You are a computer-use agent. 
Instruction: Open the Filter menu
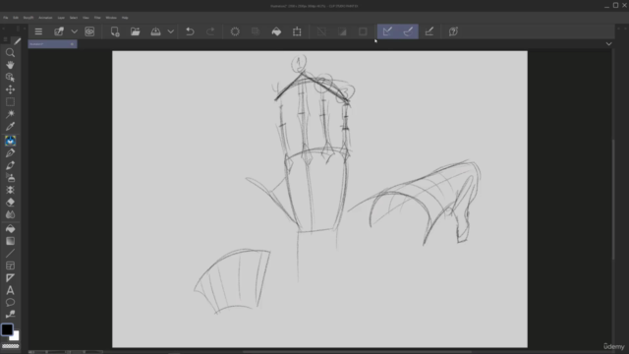(97, 18)
